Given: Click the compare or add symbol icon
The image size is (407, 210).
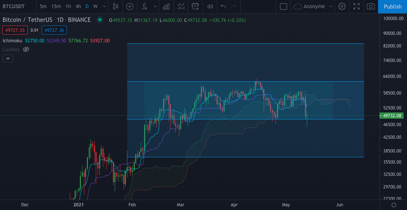Looking at the screenshot, I should 130,6.
